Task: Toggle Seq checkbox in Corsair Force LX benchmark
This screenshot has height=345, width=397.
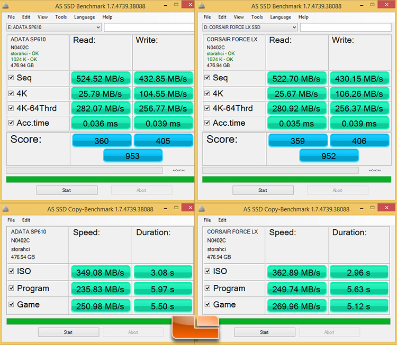Action: pyautogui.click(x=207, y=78)
